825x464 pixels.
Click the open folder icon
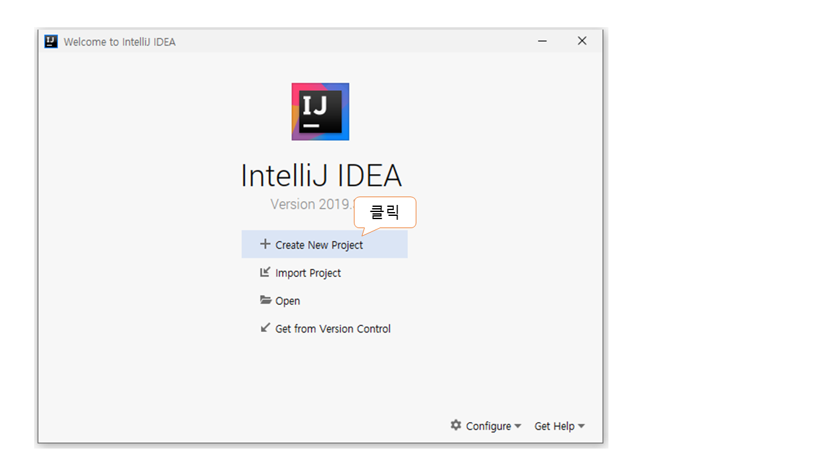(x=265, y=300)
